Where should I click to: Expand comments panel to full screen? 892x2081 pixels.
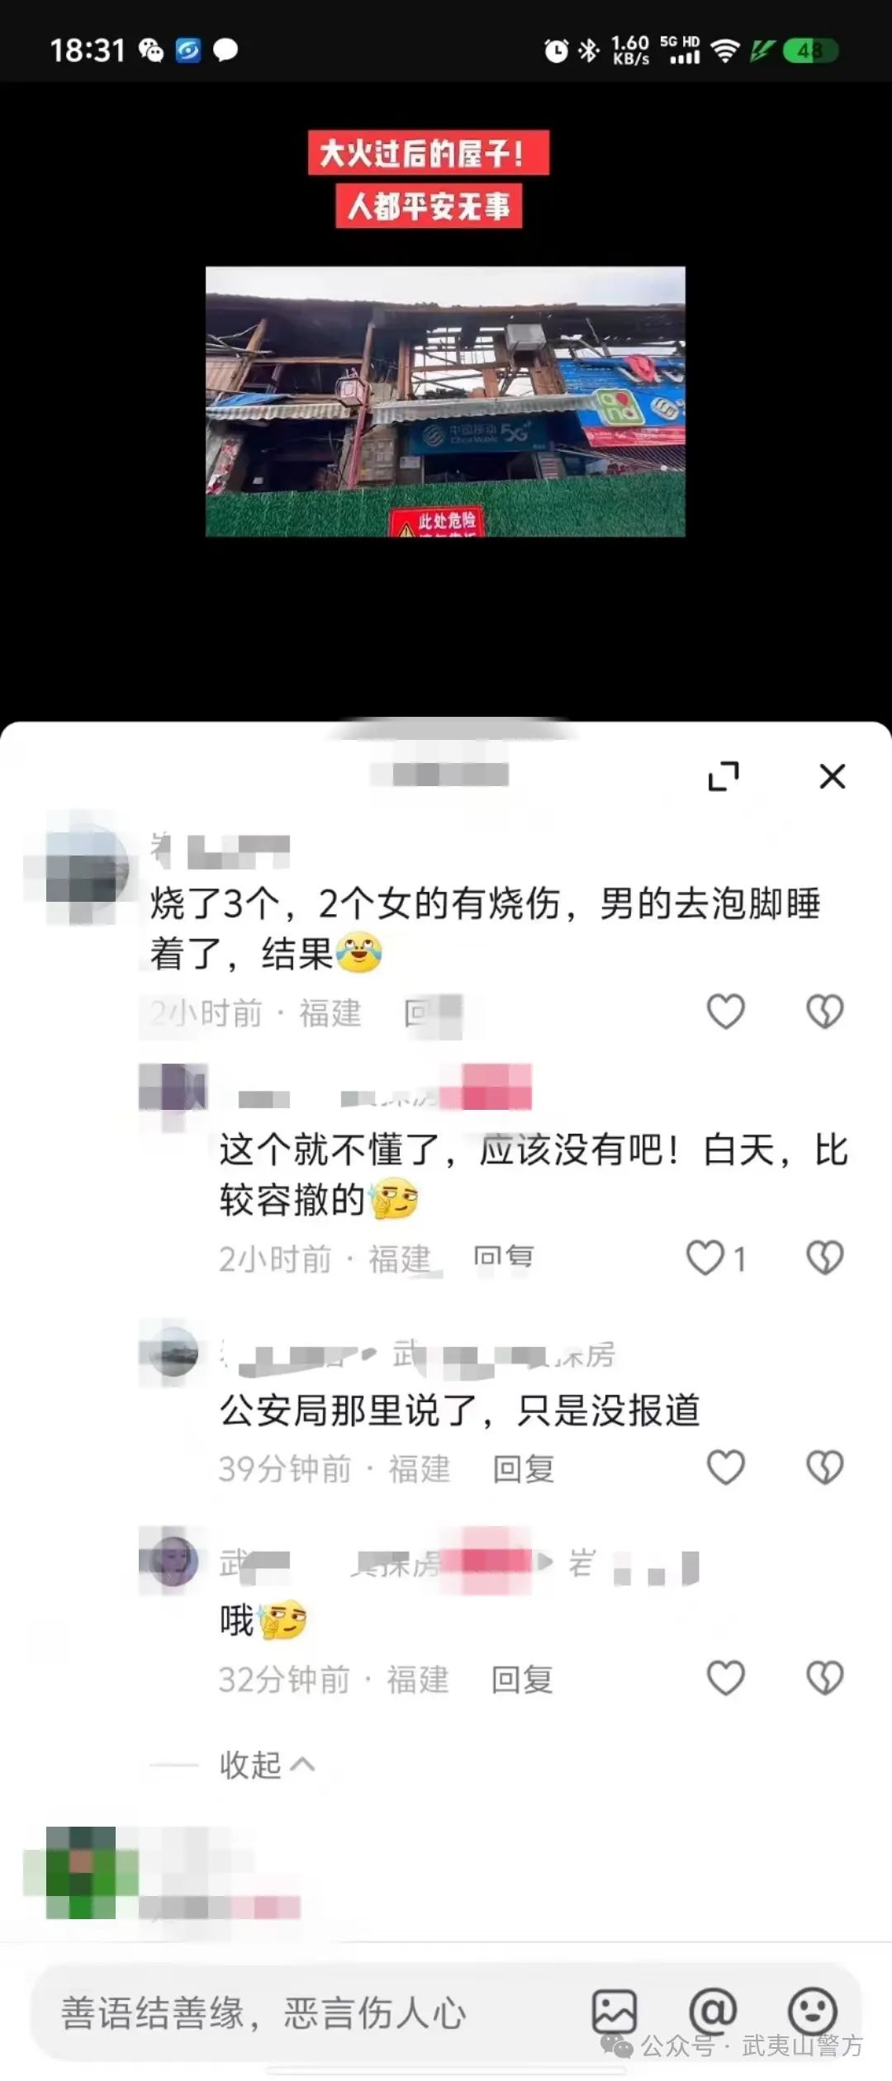[x=724, y=775]
